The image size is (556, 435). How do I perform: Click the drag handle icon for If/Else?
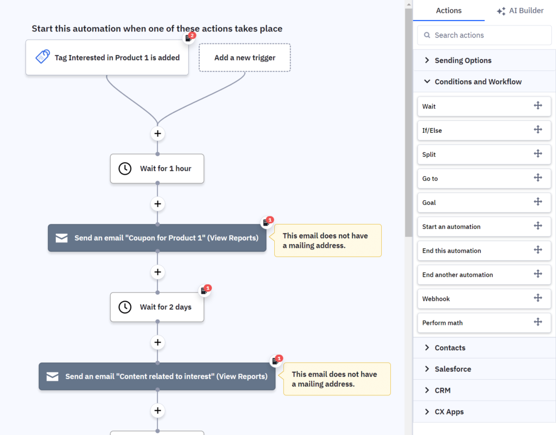[x=538, y=130]
